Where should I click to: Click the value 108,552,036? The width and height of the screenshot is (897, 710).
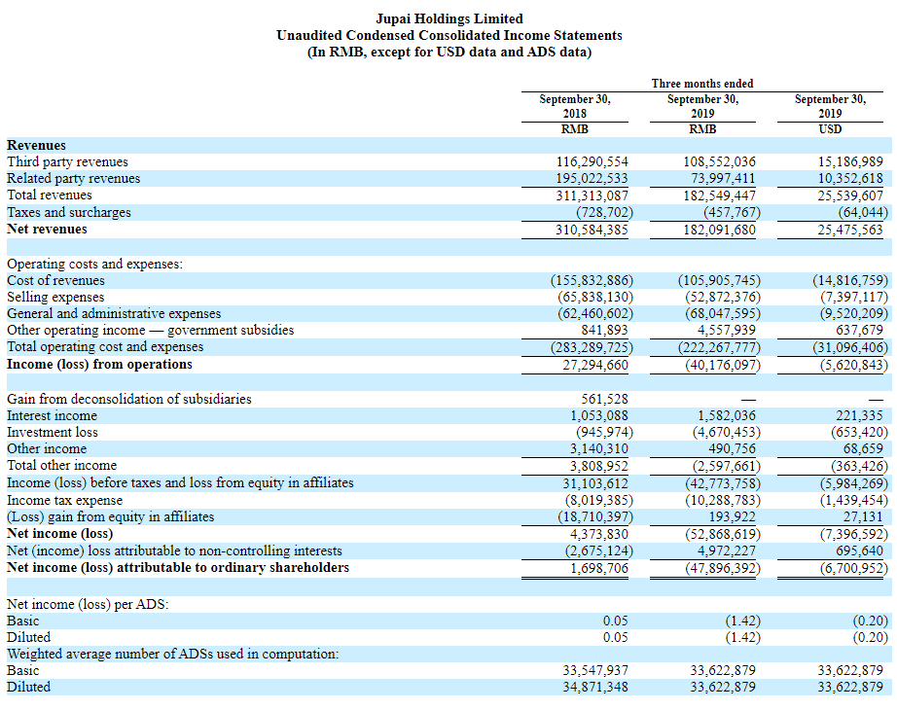tap(719, 161)
